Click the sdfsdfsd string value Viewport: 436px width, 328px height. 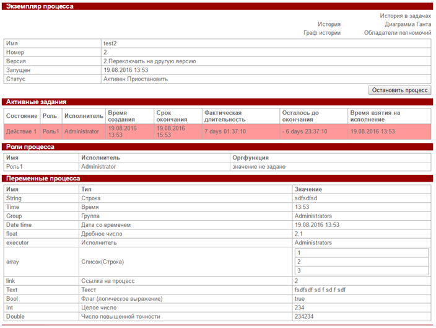[x=306, y=198]
